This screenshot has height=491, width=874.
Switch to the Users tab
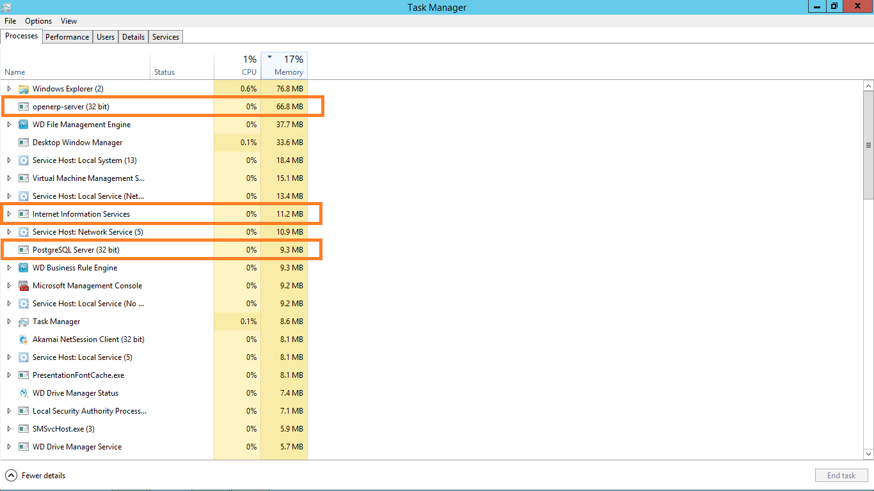106,37
